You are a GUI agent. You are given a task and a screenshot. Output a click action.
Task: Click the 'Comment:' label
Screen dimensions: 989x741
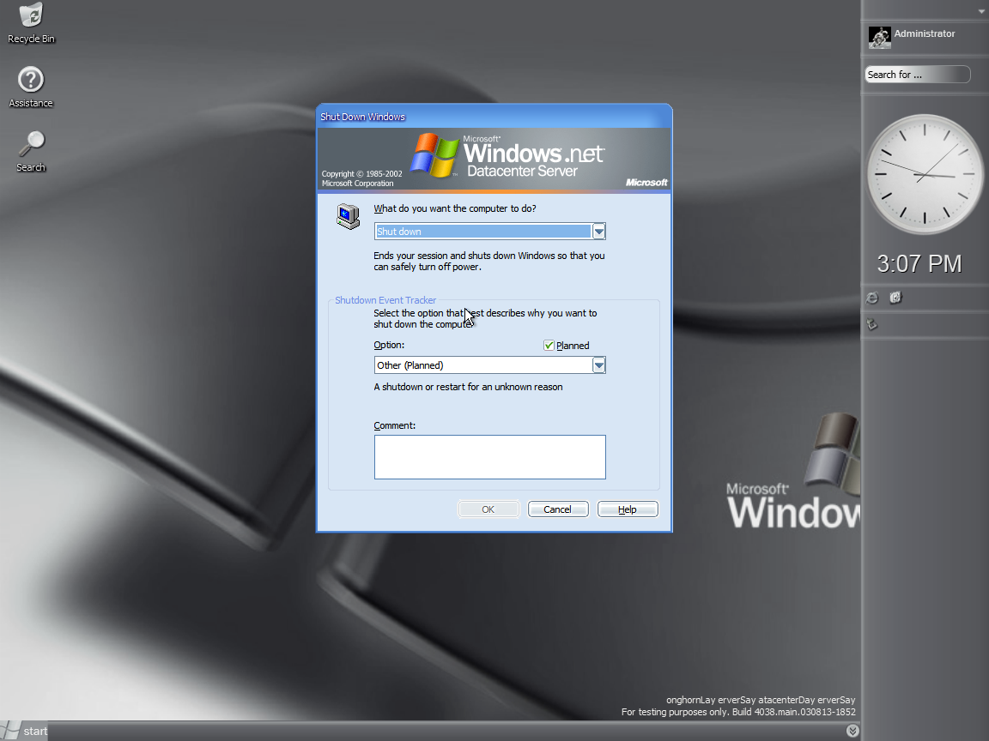395,425
